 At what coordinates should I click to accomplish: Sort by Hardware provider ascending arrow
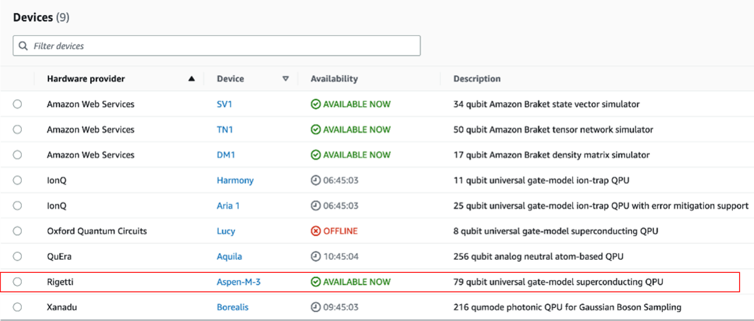192,79
